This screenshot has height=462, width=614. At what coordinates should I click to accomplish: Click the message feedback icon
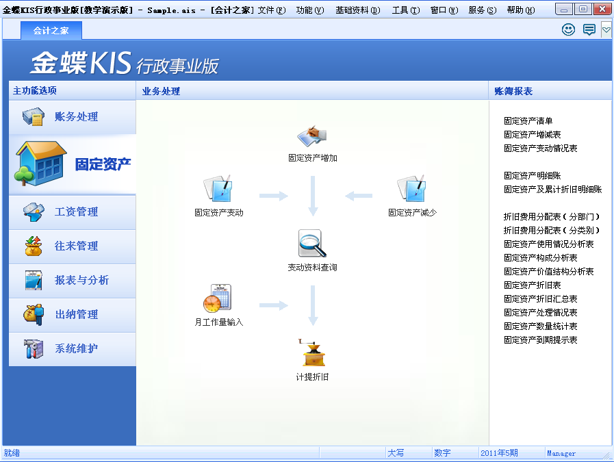pyautogui.click(x=589, y=29)
